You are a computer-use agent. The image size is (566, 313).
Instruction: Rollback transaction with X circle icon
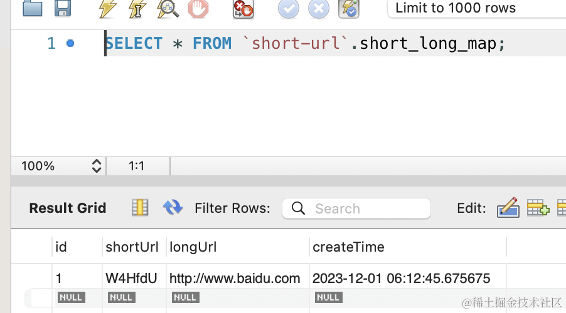pos(319,9)
